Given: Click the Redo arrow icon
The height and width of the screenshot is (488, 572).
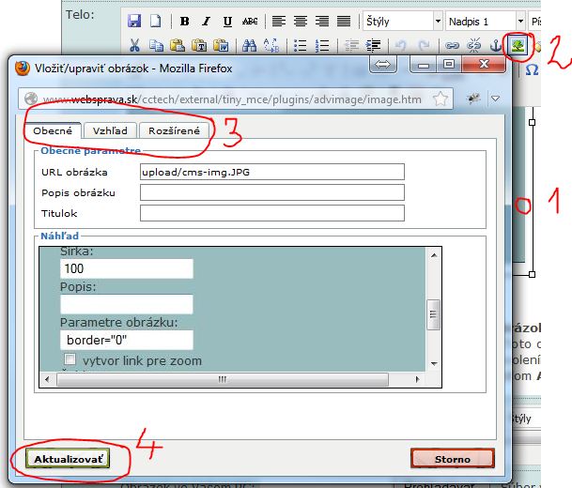Looking at the screenshot, I should click(424, 46).
